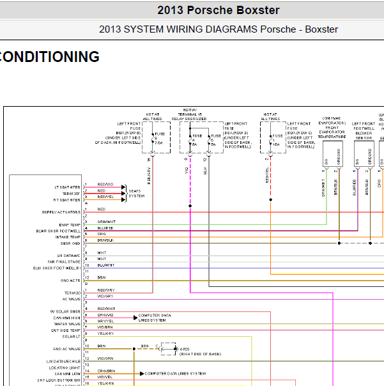Select the 'BLU/WHT' wire color label
The width and height of the screenshot is (384, 386).
pos(106,265)
